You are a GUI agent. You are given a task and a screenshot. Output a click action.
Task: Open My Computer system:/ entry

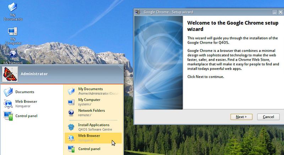(93, 102)
